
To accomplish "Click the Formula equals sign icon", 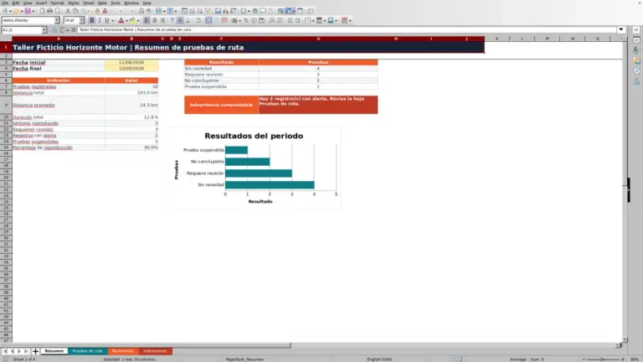I will tap(74, 30).
